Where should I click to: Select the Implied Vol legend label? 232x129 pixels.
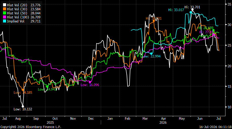pos(15,21)
